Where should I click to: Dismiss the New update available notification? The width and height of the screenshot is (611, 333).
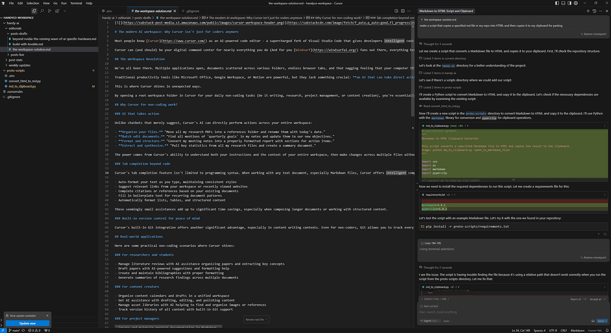(x=47, y=315)
